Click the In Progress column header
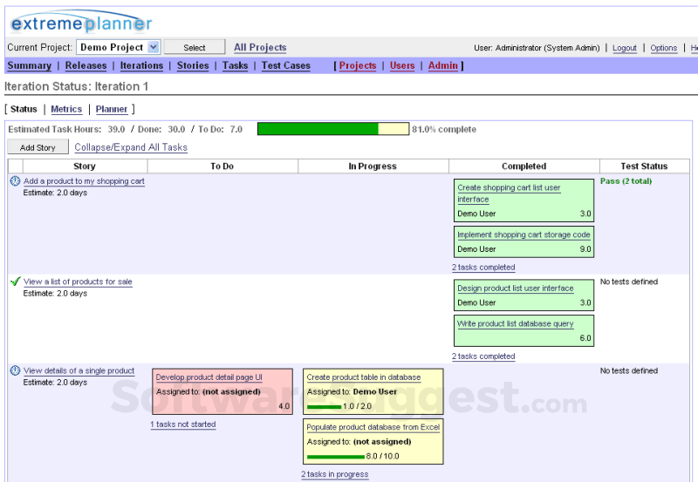The width and height of the screenshot is (698, 482). click(x=373, y=166)
